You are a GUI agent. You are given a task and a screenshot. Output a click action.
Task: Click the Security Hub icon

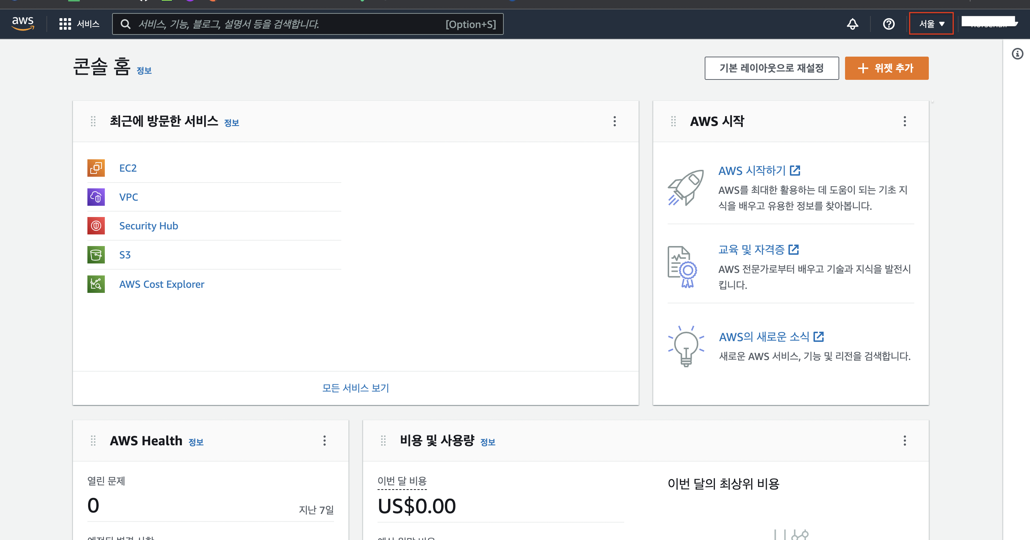(x=96, y=226)
